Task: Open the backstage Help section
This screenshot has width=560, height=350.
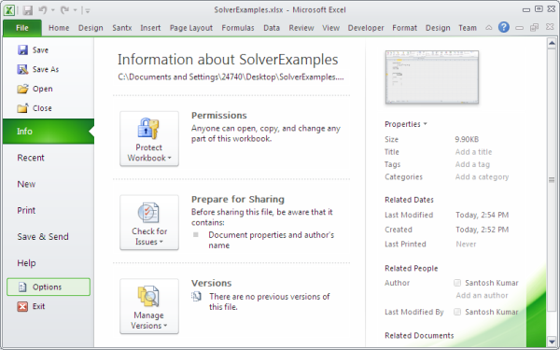Action: (26, 263)
